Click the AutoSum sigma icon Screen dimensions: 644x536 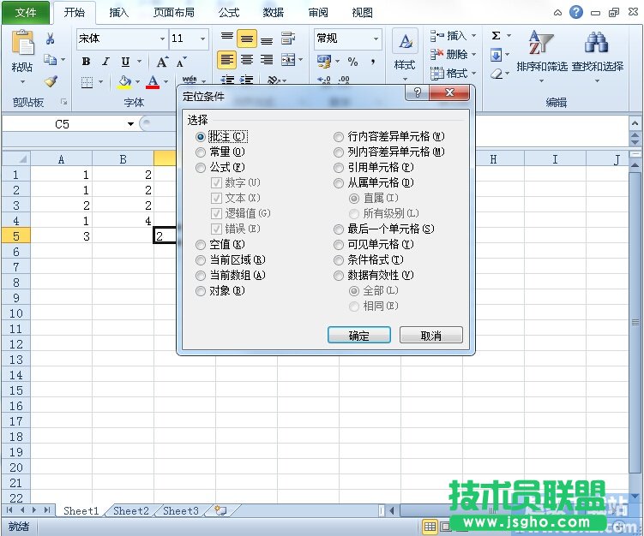pyautogui.click(x=497, y=36)
